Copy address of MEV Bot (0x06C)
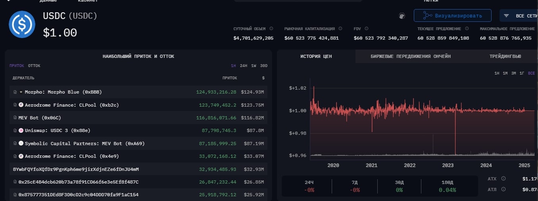538x201 pixels. pyautogui.click(x=15, y=118)
